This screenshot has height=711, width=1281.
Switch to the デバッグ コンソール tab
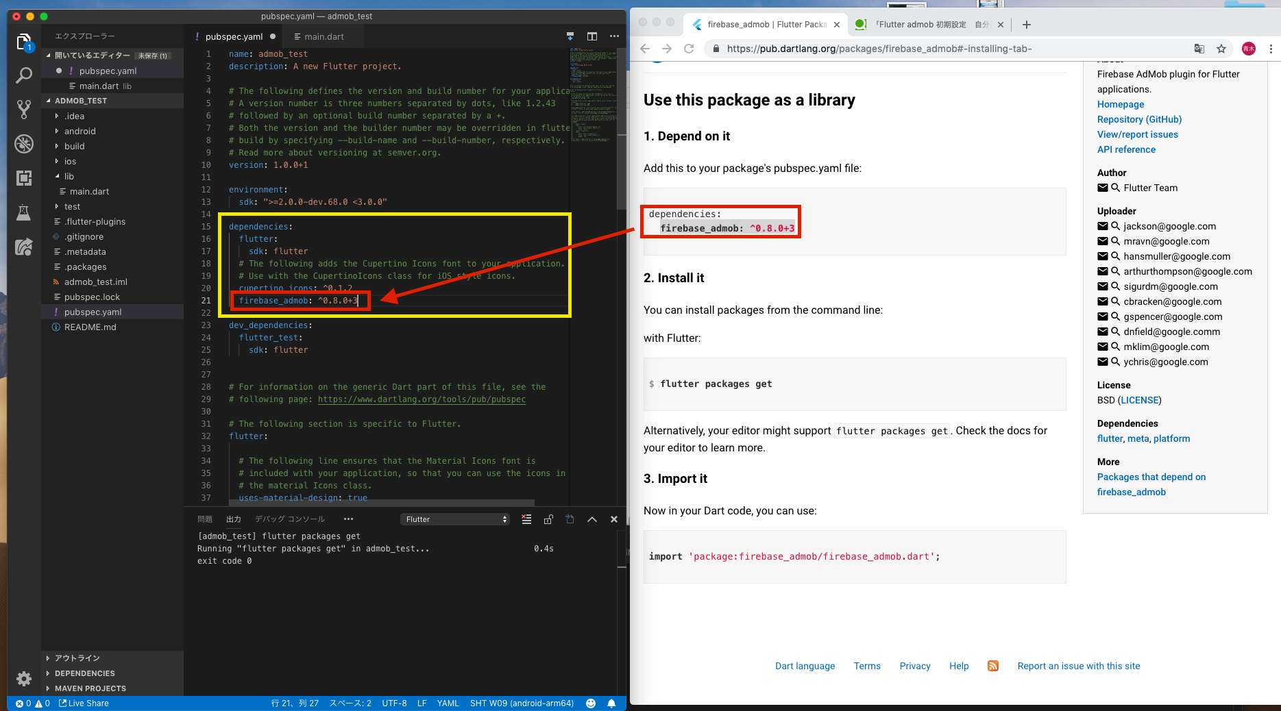[x=290, y=519]
